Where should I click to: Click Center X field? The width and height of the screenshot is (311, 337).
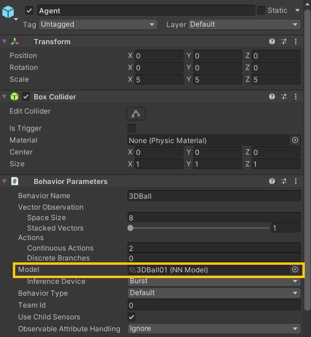coord(159,152)
